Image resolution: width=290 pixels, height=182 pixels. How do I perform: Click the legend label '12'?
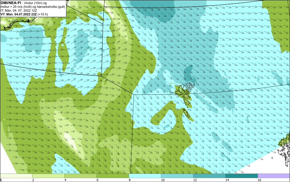(x=195, y=180)
